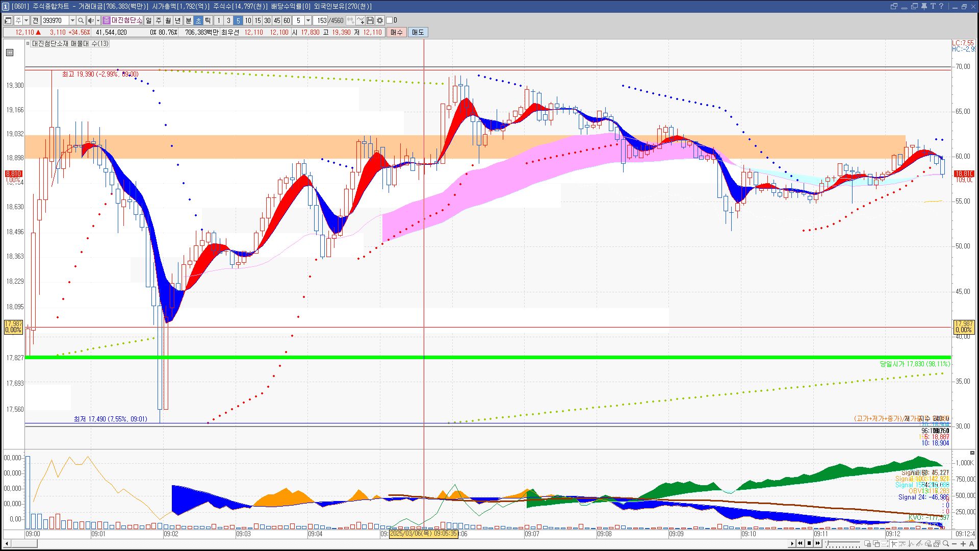This screenshot has height=551, width=979.
Task: Select the 초 (seconds) period toggle
Action: (198, 20)
